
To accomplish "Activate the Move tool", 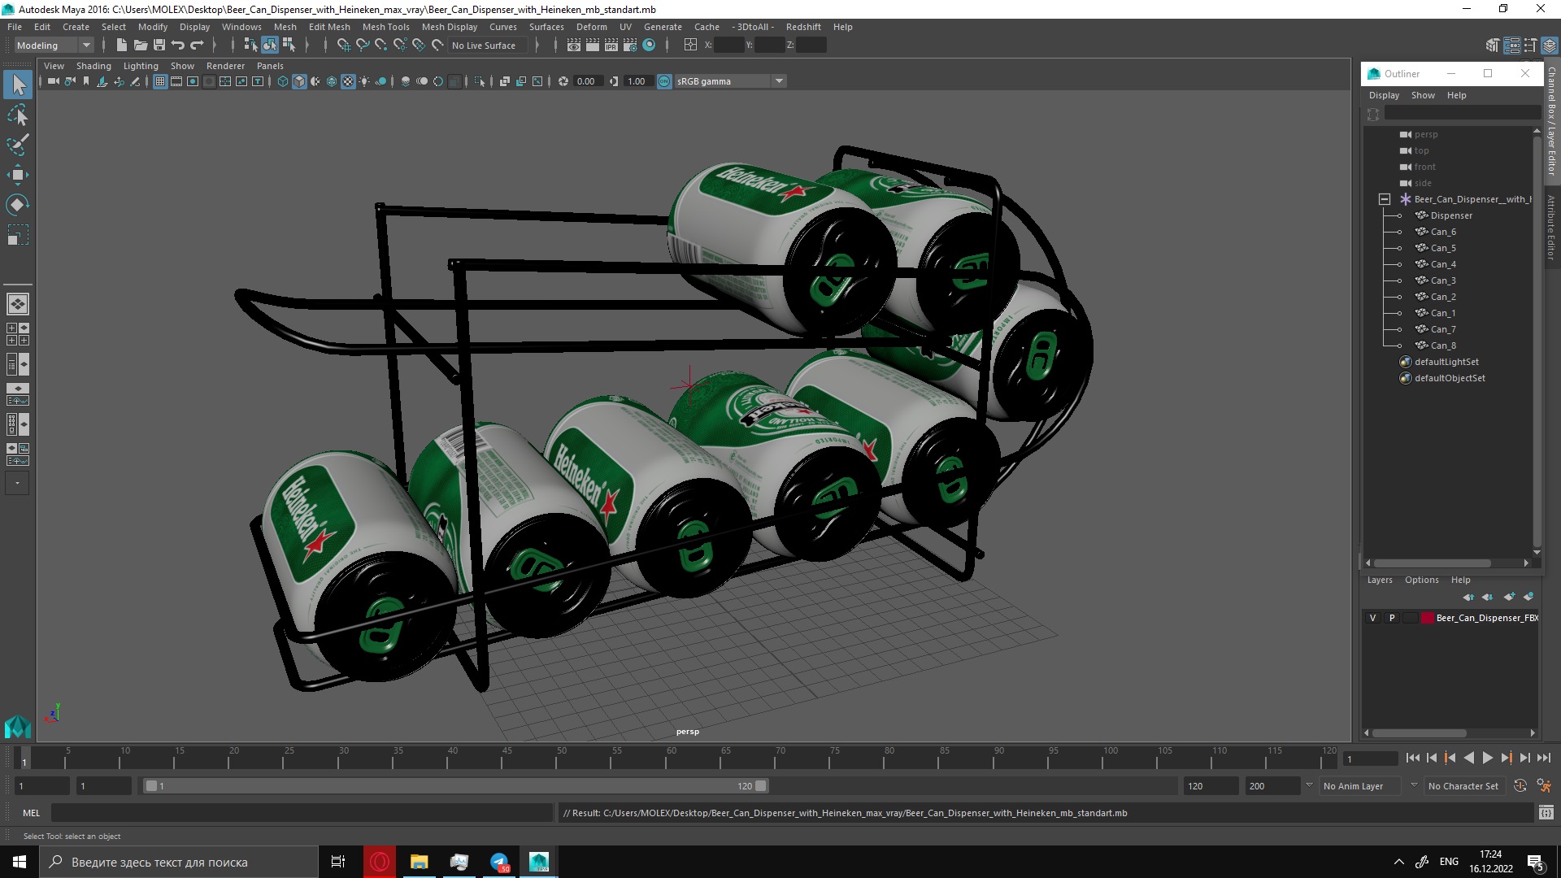I will coord(18,175).
